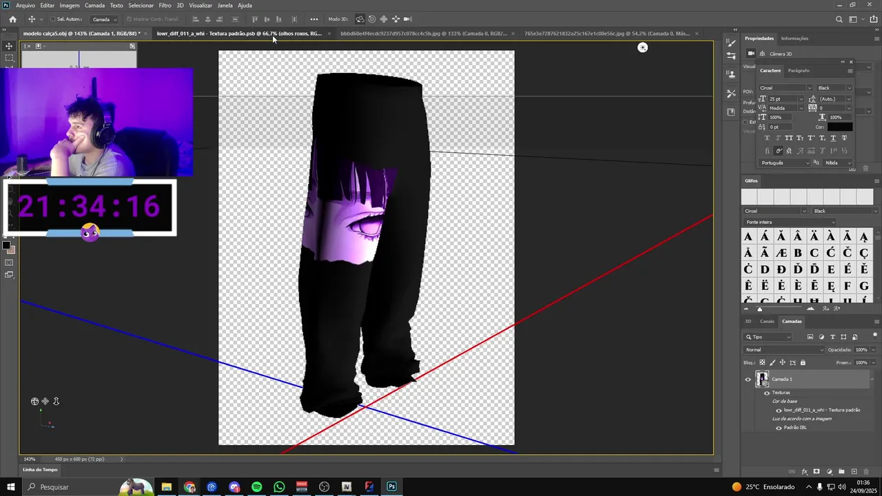Click the fractions ½ OpenType icon

(844, 151)
